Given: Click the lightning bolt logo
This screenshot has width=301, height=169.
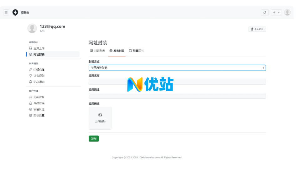Looking at the screenshot, I should 15,12.
